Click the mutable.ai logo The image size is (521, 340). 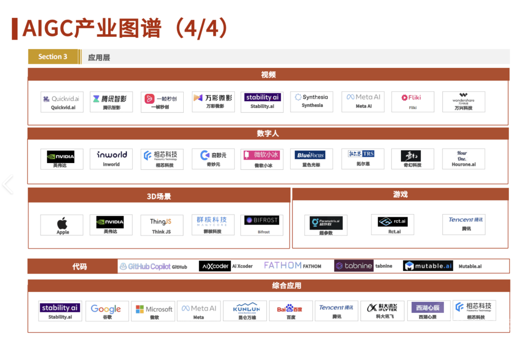click(428, 266)
